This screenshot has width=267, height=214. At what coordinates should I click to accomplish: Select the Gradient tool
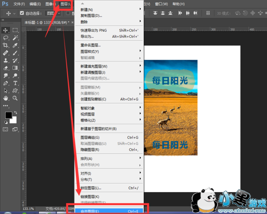tap(15, 68)
